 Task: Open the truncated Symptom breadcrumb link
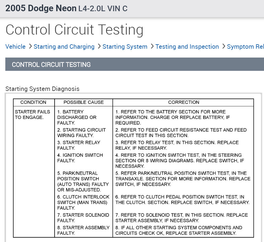[245, 47]
